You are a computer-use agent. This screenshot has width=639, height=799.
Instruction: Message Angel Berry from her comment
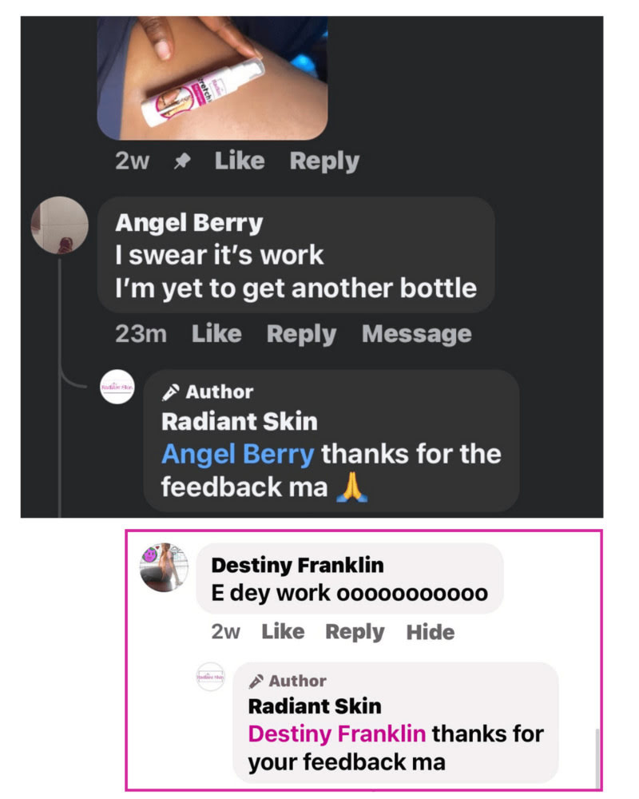(417, 334)
